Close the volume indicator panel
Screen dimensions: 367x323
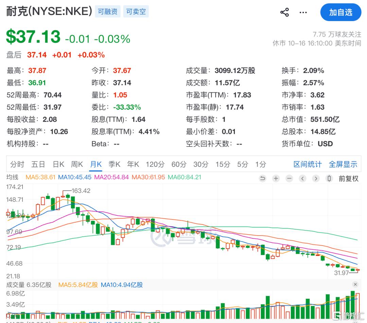click(x=355, y=284)
